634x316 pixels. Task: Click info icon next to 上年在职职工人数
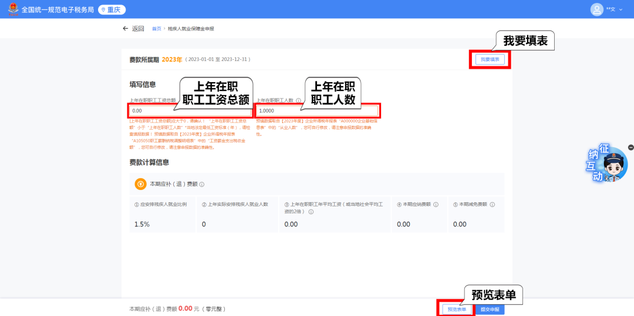(299, 100)
